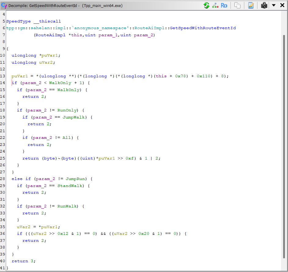Select WalkOnly on line 15
Viewport: 288px width, 272px height.
coord(68,90)
